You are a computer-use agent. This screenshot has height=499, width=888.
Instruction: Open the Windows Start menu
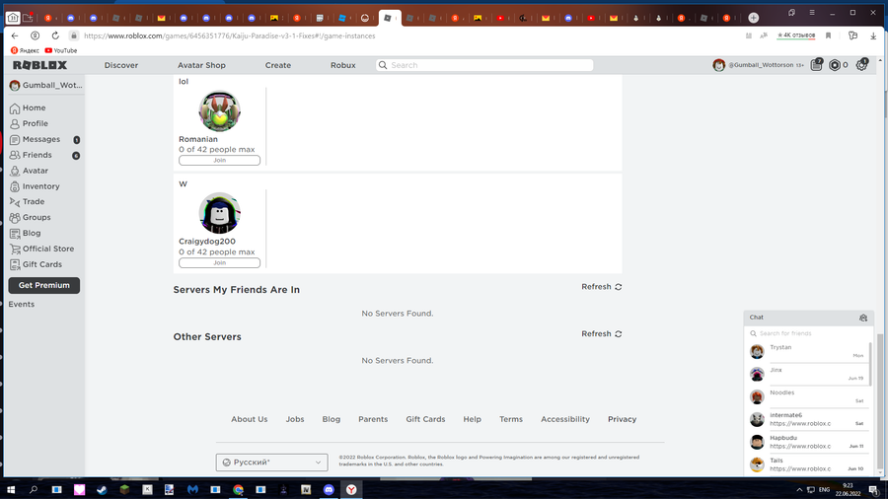[x=11, y=489]
